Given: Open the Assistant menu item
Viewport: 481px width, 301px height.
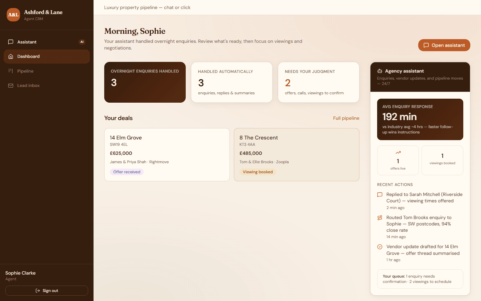Looking at the screenshot, I should 47,42.
